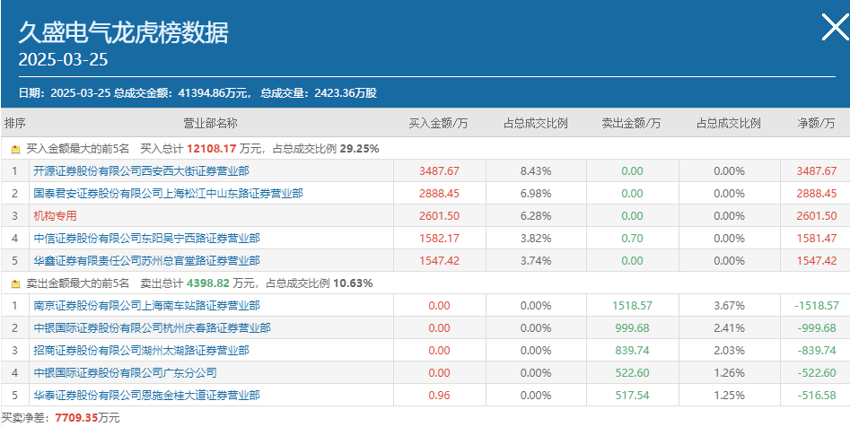Click the 买入金额/万 column header
Screen dimensions: 850x427
439,124
